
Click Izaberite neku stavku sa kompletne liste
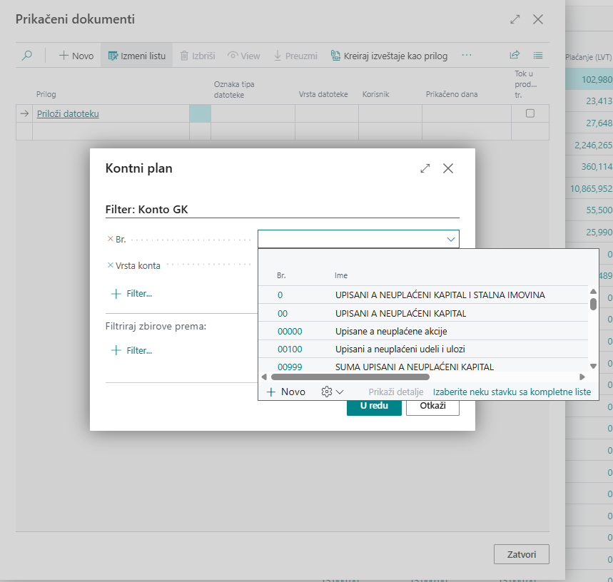(x=512, y=392)
